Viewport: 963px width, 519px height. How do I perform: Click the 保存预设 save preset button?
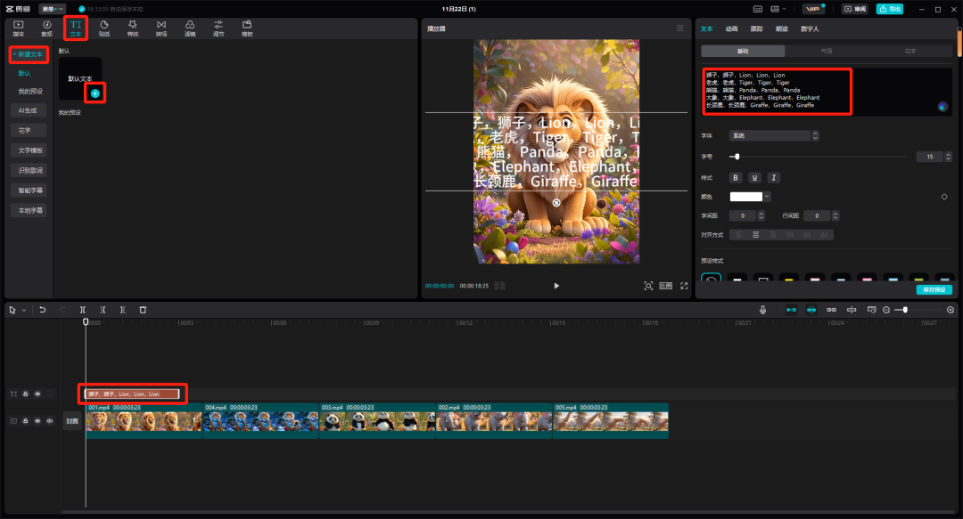[934, 290]
